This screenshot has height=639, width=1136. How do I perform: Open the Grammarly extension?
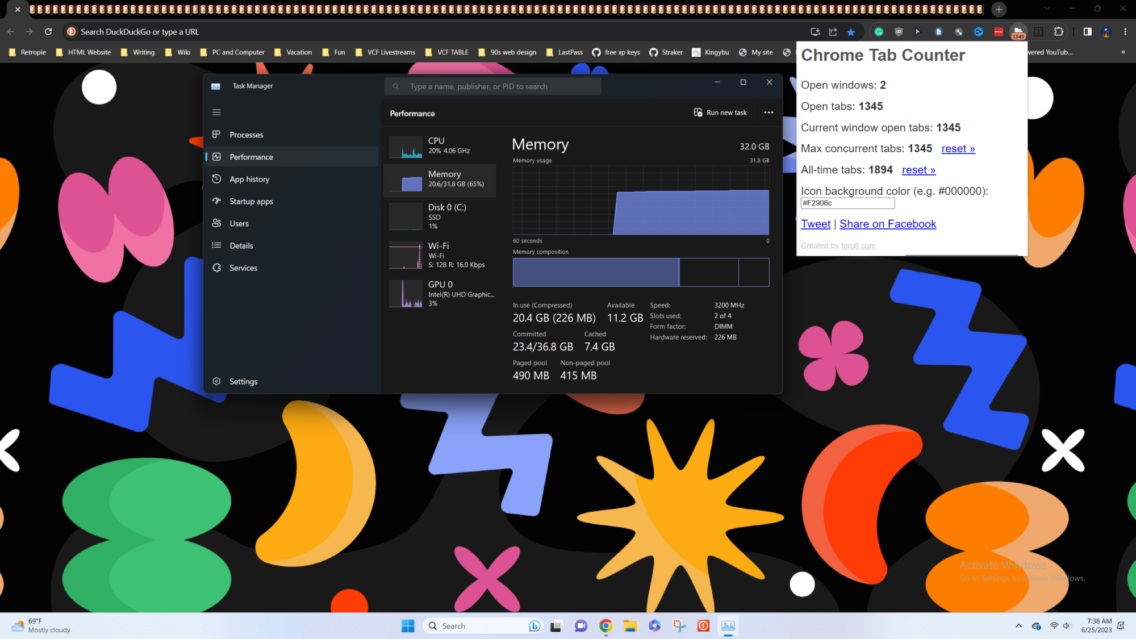click(x=879, y=32)
